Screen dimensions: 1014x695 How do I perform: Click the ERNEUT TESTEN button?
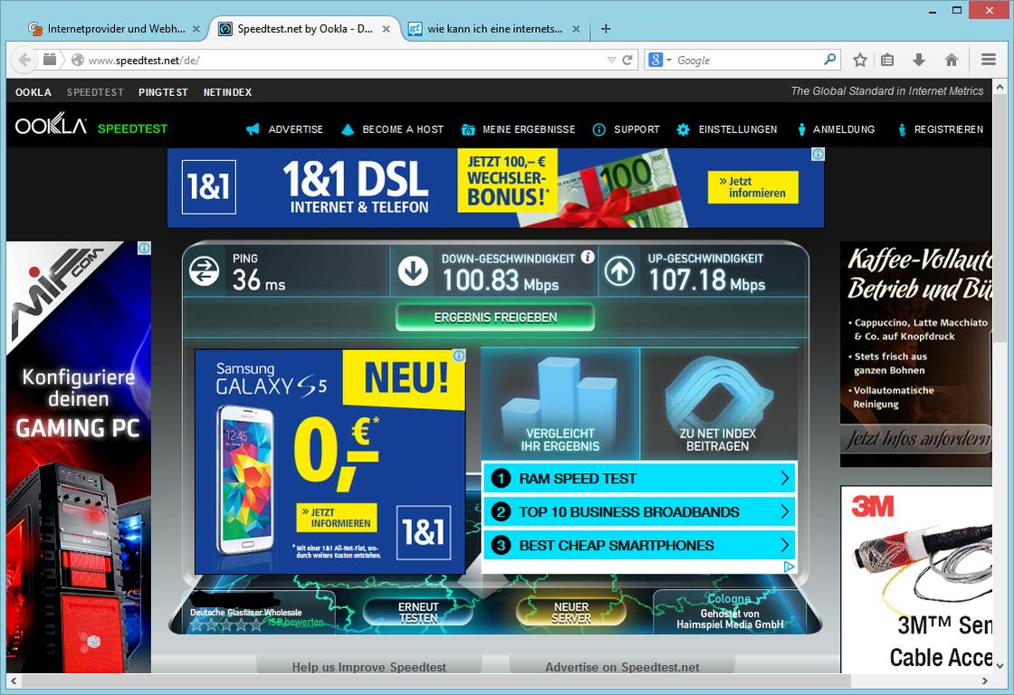pos(418,613)
